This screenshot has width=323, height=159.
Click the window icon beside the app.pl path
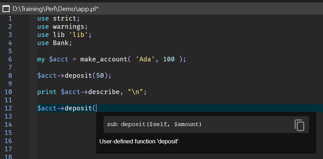pyautogui.click(x=6, y=9)
